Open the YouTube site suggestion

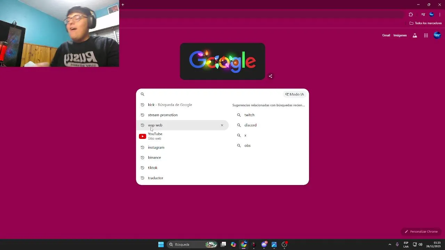click(183, 136)
